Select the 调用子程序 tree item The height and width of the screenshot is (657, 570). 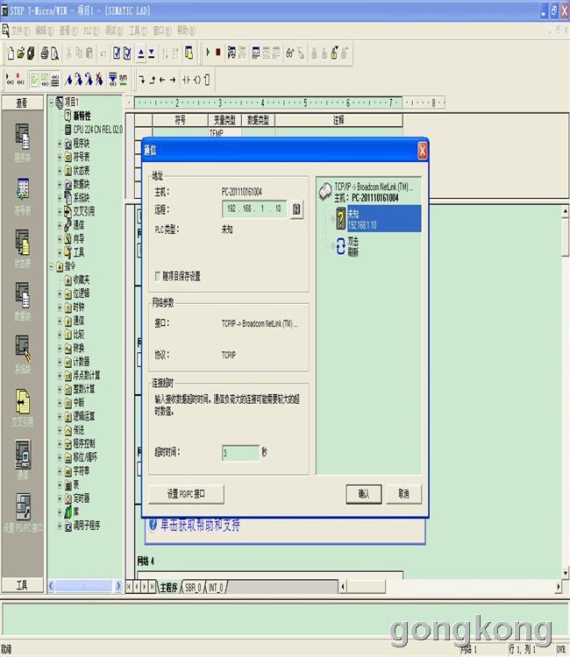(87, 526)
